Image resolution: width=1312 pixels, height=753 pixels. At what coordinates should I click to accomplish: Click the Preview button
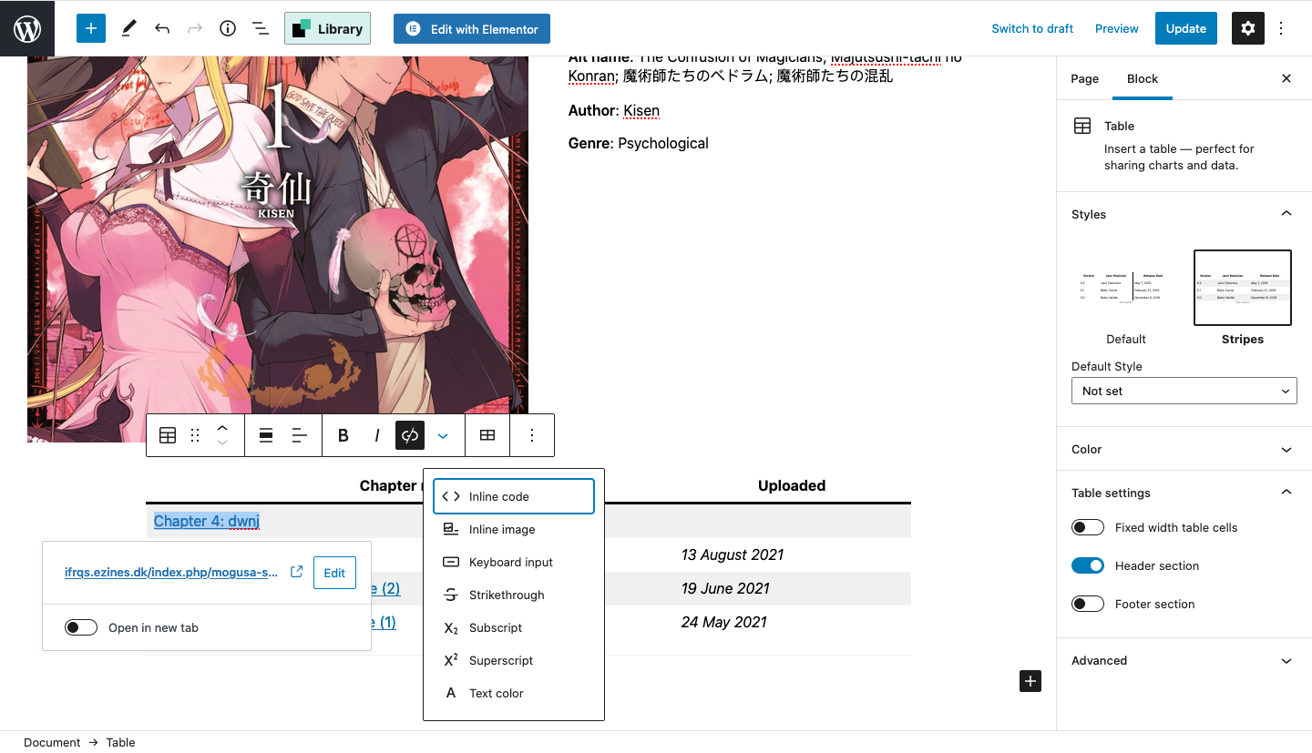click(x=1117, y=28)
